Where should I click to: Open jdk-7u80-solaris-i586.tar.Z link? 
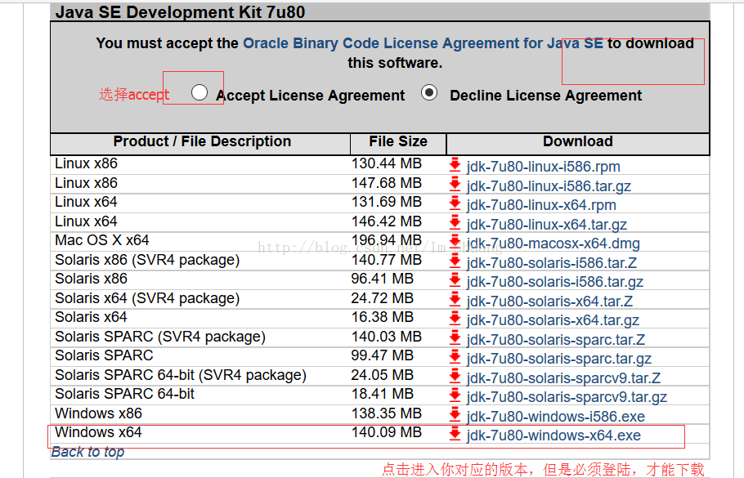(552, 263)
